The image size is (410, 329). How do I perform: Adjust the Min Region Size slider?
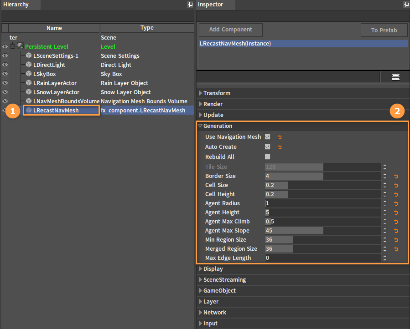(323, 240)
